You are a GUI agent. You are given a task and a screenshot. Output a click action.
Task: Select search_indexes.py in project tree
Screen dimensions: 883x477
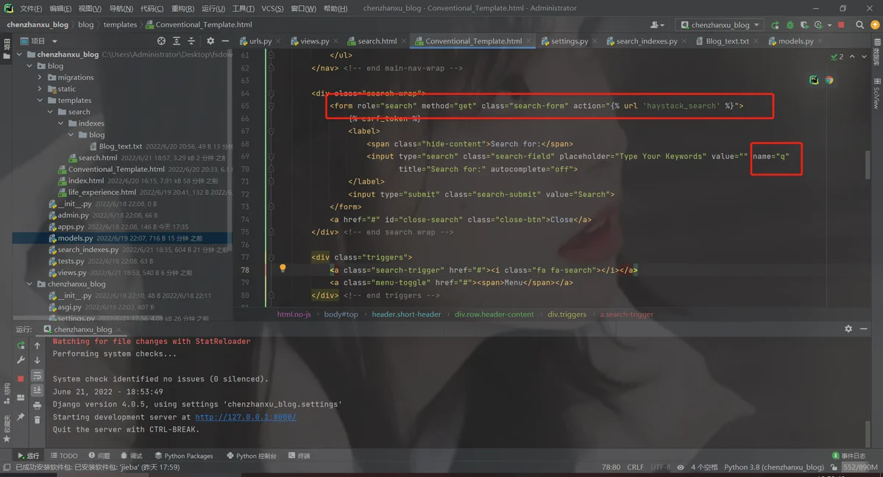pyautogui.click(x=88, y=250)
